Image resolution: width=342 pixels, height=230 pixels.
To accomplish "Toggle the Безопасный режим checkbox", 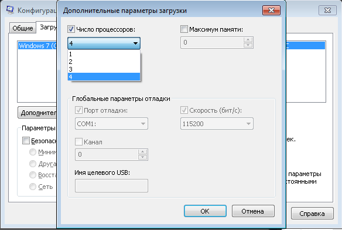I will pos(26,141).
